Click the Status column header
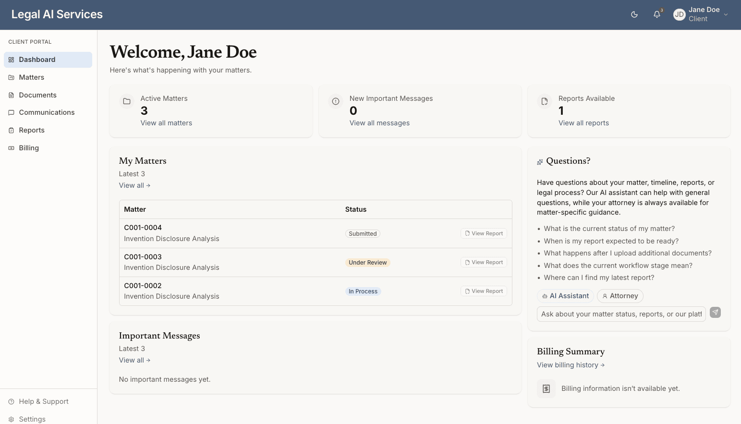Viewport: 741px width, 424px height. pyautogui.click(x=356, y=209)
